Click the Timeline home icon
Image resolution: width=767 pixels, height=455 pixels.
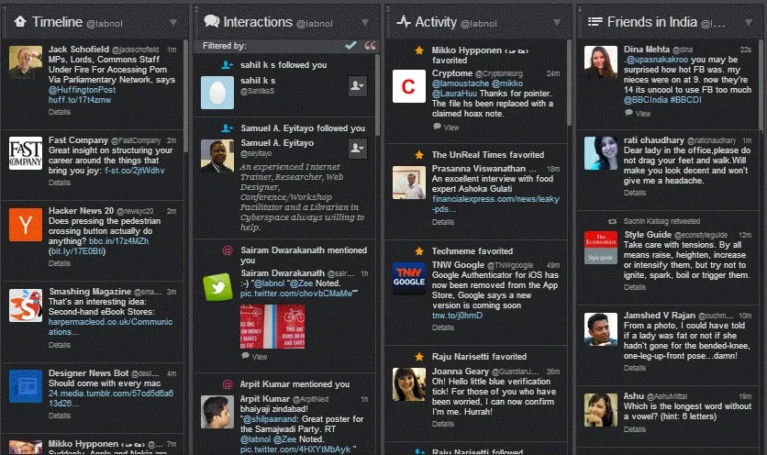pos(20,21)
